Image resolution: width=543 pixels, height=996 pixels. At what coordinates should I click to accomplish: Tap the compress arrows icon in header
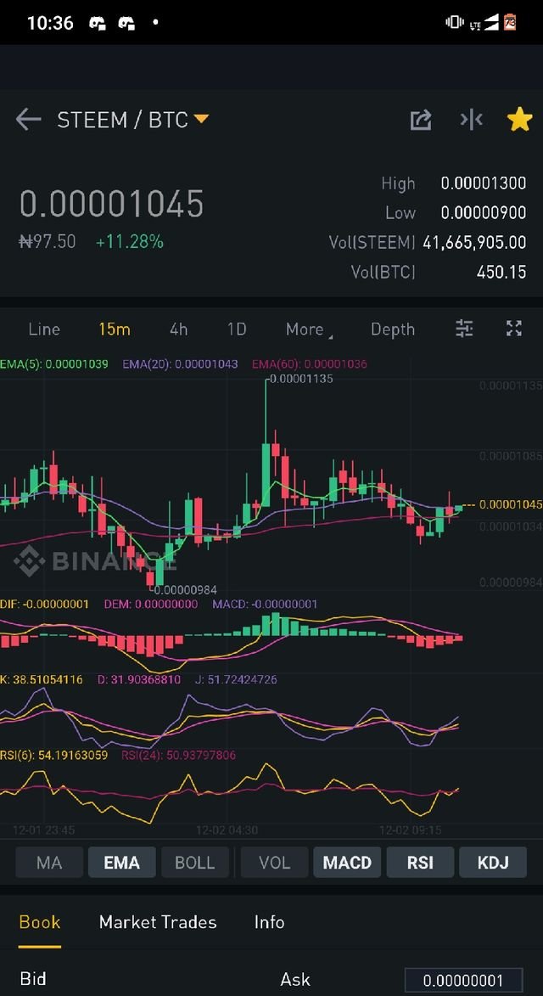pos(472,120)
